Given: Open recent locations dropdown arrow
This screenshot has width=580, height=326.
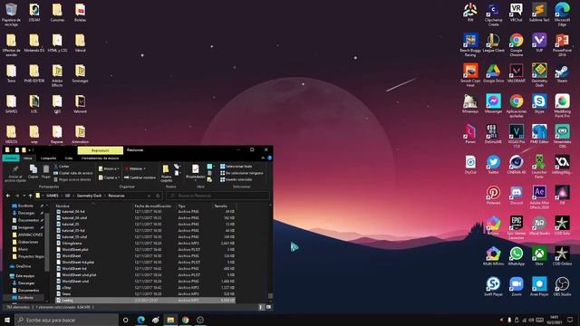Looking at the screenshot, I should [24, 196].
